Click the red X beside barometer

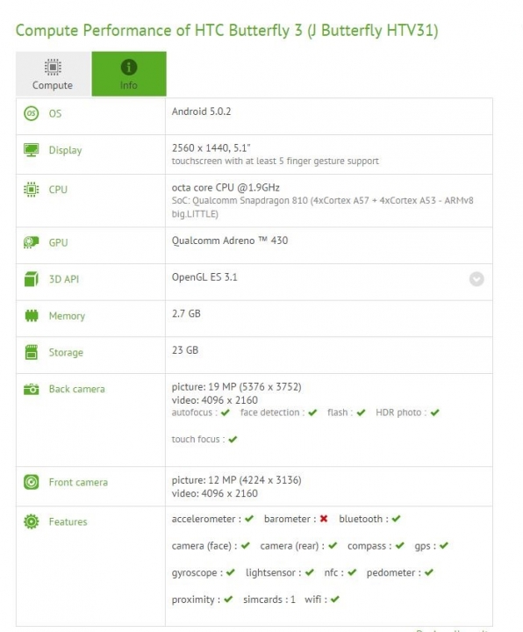[x=324, y=519]
